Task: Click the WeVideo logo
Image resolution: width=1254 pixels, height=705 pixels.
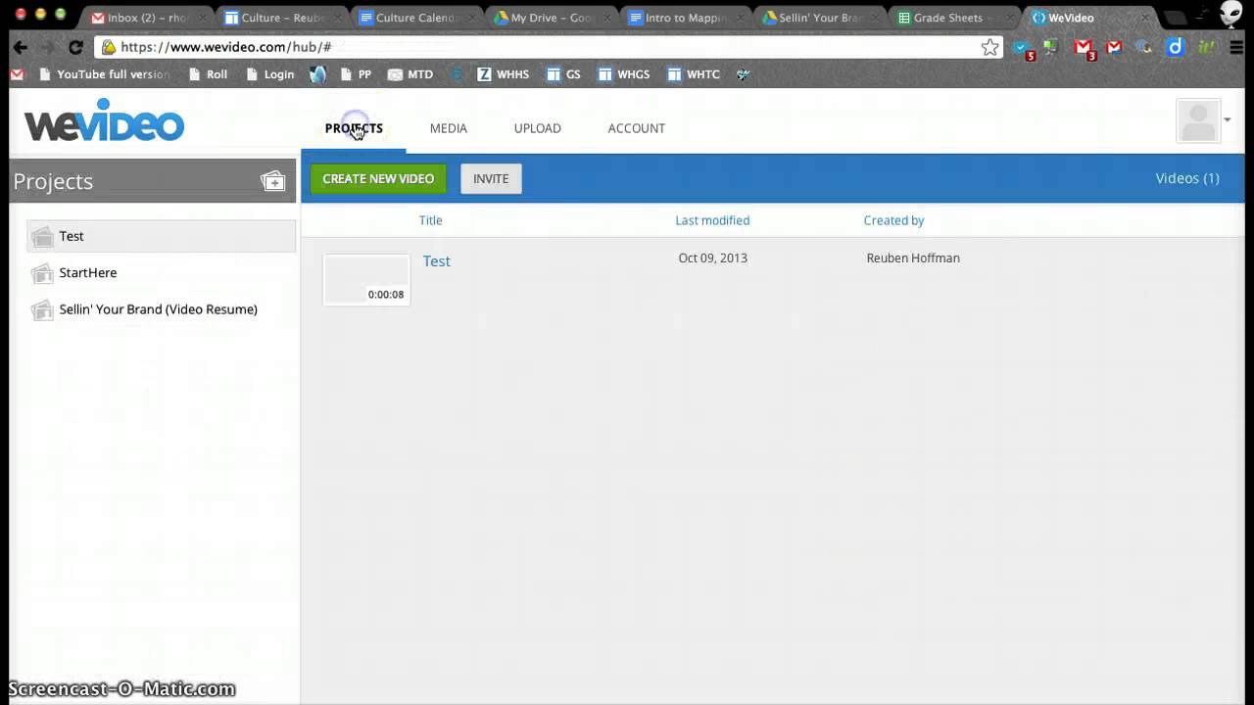Action: [104, 121]
